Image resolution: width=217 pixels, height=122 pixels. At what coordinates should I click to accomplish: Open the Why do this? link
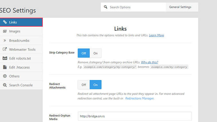click(x=149, y=62)
